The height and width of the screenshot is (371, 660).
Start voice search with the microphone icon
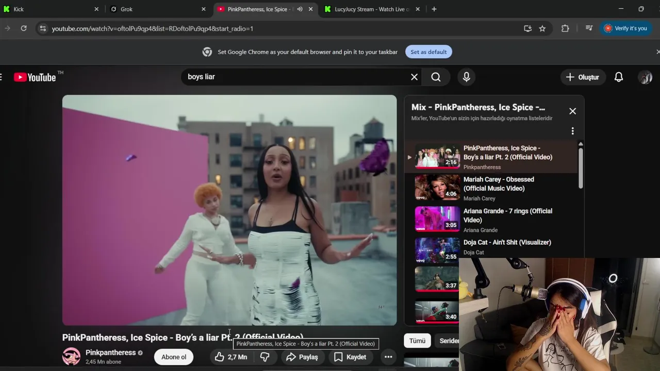click(x=466, y=77)
